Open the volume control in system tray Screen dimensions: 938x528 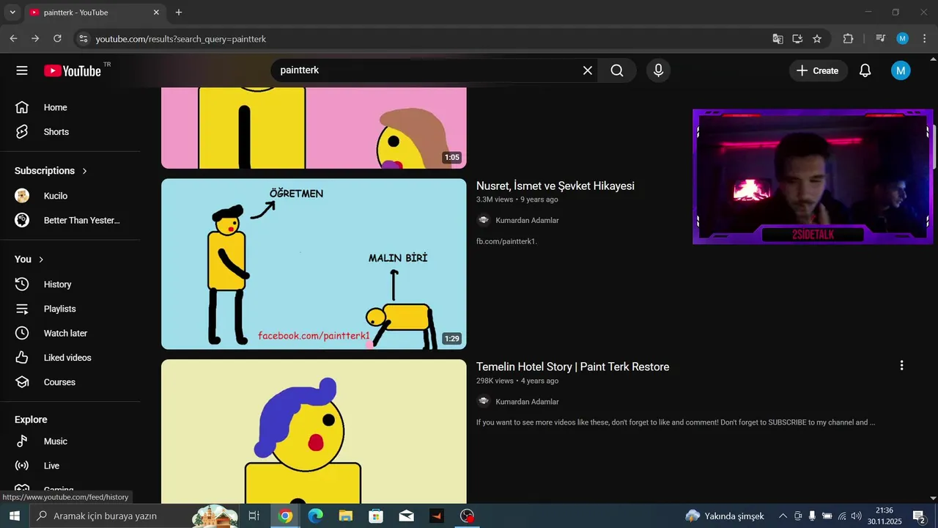(856, 516)
